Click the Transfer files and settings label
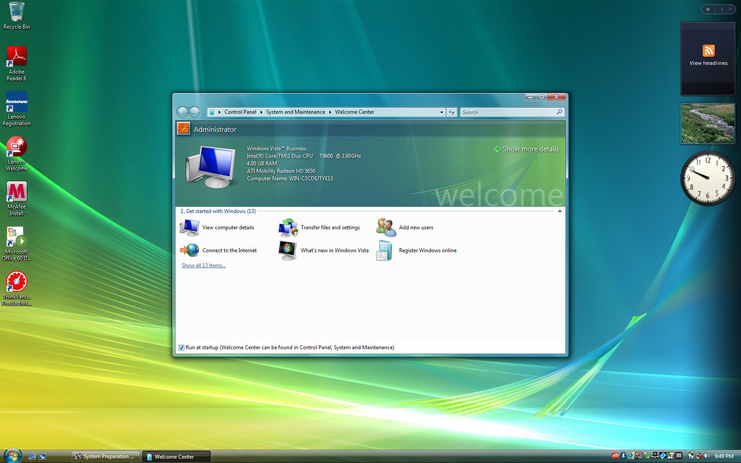The width and height of the screenshot is (741, 463). (330, 228)
